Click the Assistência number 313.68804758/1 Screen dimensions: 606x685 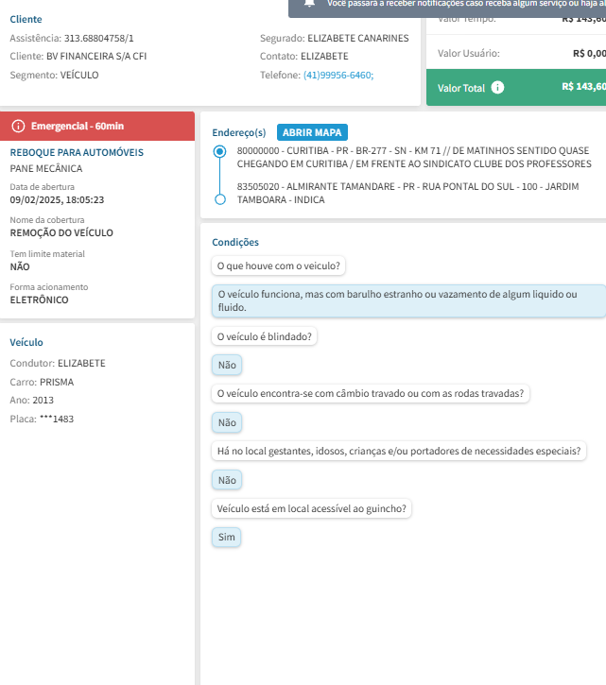(99, 39)
